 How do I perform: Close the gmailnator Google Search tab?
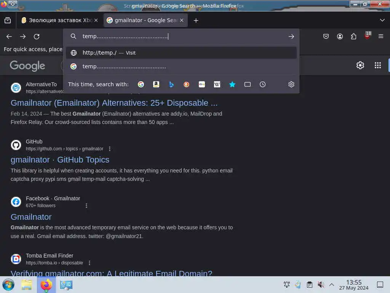click(182, 21)
